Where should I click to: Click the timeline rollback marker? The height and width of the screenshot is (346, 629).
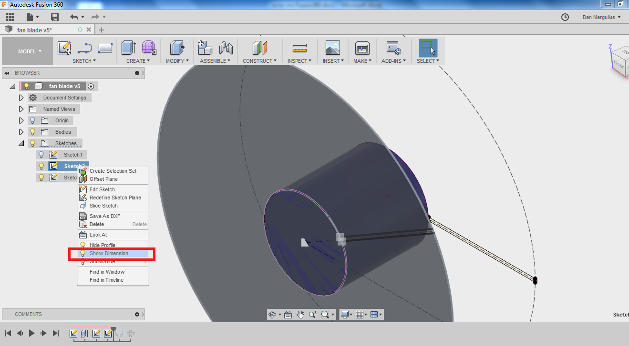tap(113, 329)
